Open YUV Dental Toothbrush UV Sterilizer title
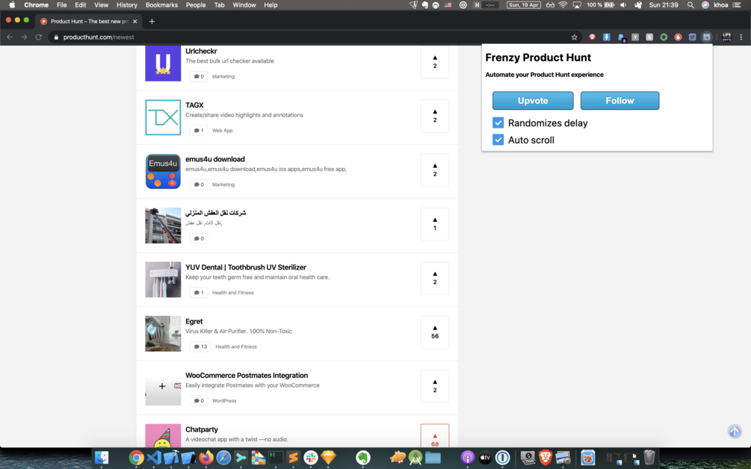 click(246, 267)
